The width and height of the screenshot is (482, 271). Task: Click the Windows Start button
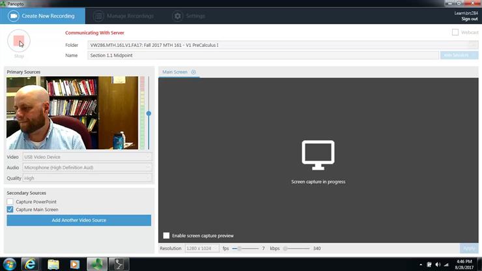pyautogui.click(x=10, y=264)
